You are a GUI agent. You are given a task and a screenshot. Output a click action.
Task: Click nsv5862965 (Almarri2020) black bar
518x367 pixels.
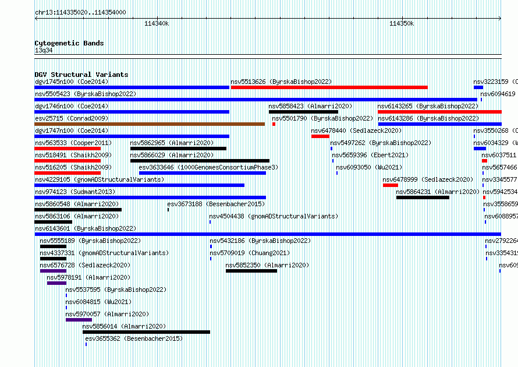(179, 149)
